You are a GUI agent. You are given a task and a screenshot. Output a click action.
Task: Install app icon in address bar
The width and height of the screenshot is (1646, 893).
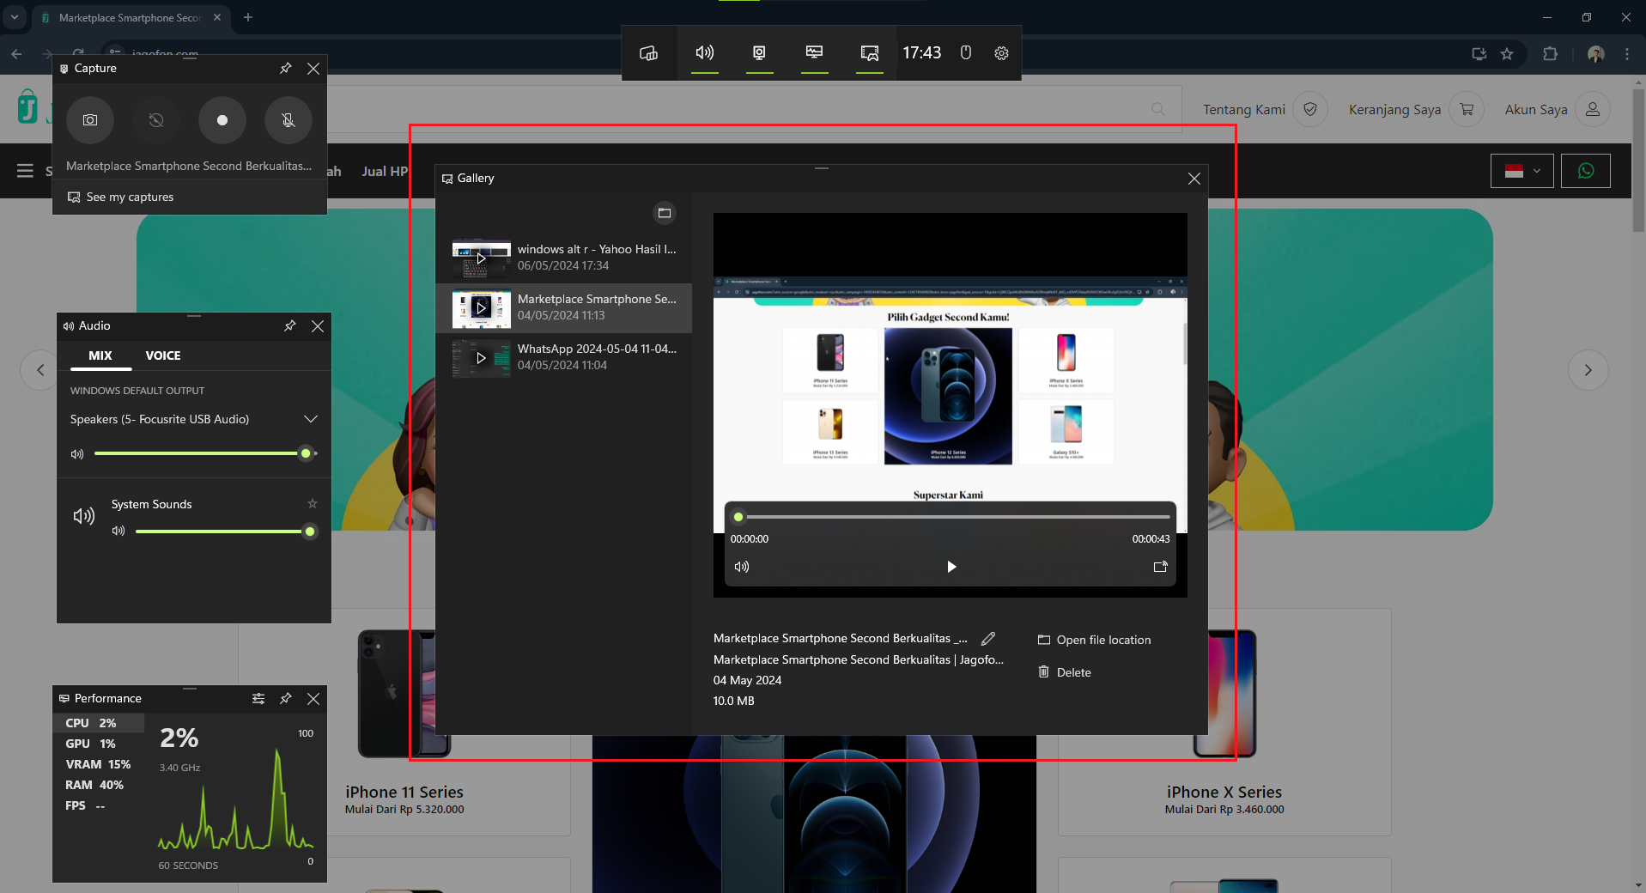pos(1479,53)
